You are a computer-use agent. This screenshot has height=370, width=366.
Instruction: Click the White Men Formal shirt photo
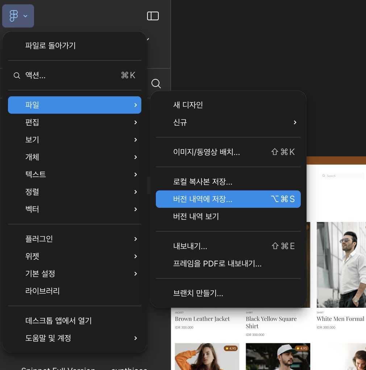(341, 265)
